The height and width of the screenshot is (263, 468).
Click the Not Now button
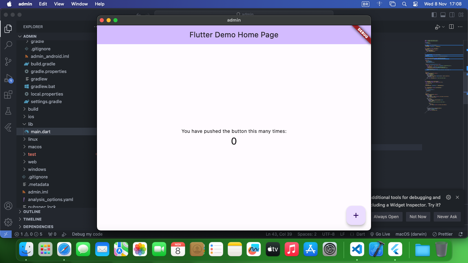coord(418,217)
